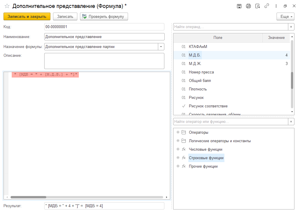
Task: Click into the Наименование input field
Action: 104,37
